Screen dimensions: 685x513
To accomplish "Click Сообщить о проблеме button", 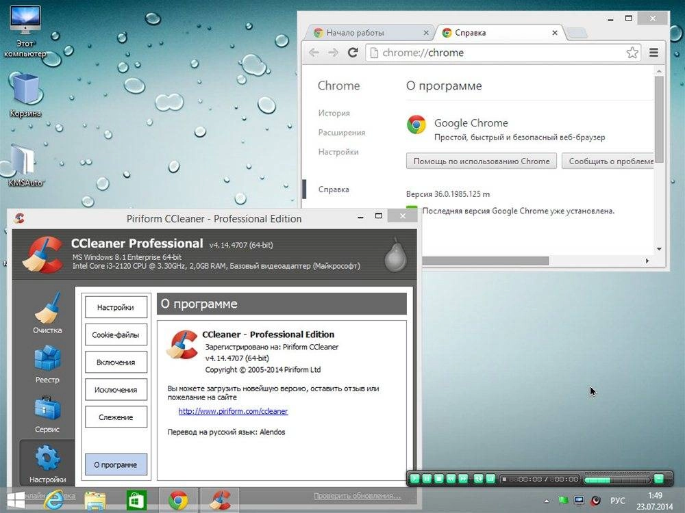I will click(x=608, y=161).
